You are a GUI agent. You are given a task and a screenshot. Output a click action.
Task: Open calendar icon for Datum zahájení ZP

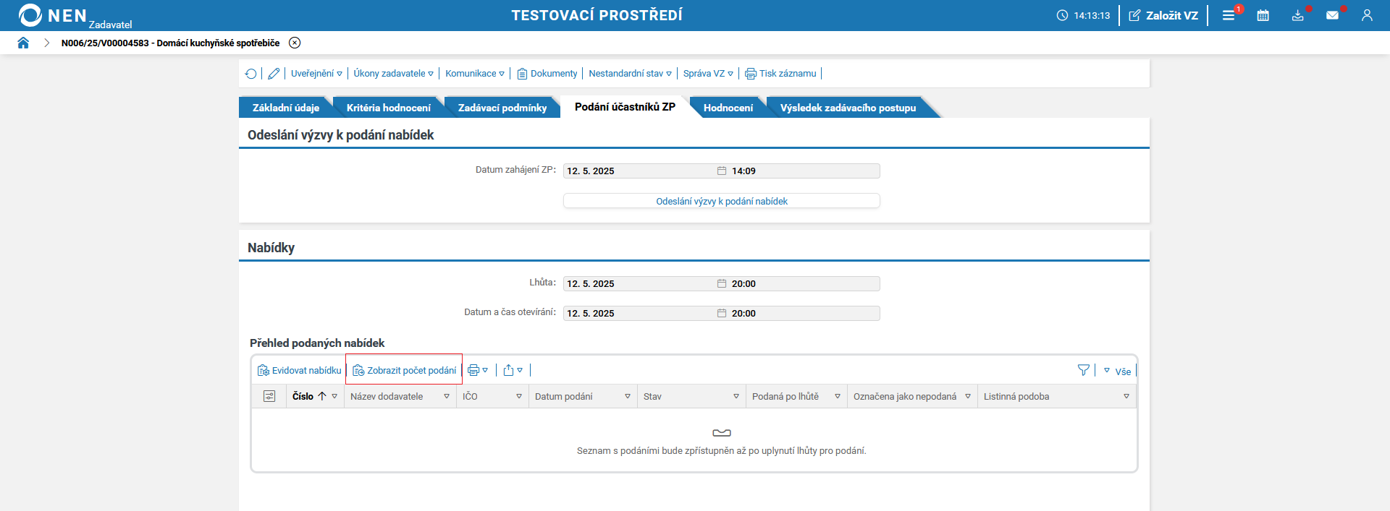coord(722,171)
